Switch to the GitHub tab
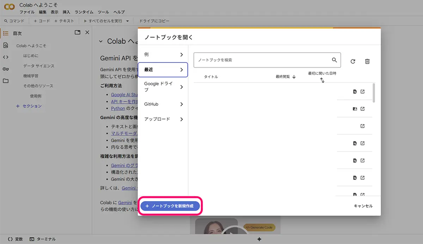 (163, 104)
